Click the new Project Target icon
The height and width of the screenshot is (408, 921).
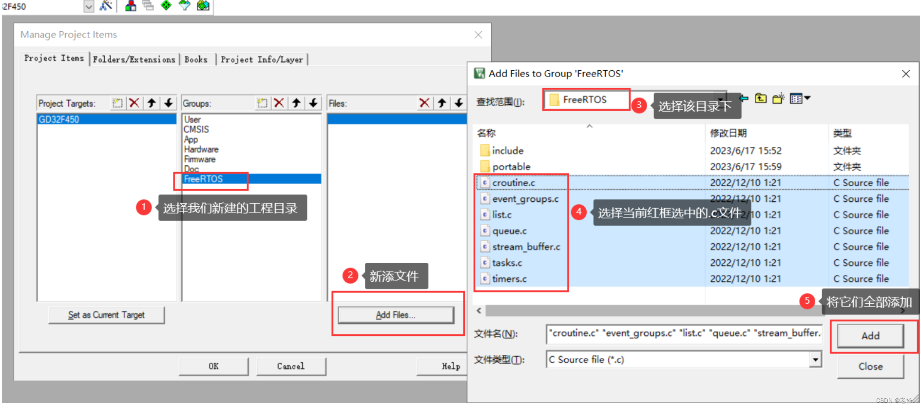click(x=117, y=103)
